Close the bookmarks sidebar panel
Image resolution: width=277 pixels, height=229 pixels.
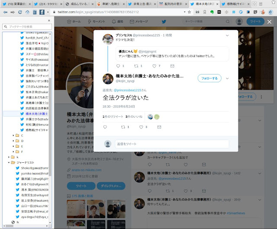tap(49, 21)
